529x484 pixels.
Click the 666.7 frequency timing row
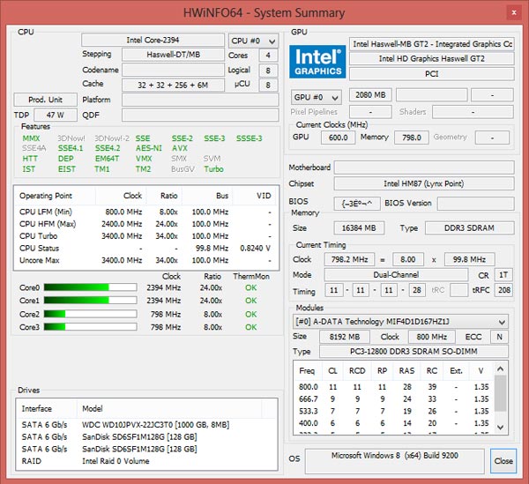click(394, 399)
